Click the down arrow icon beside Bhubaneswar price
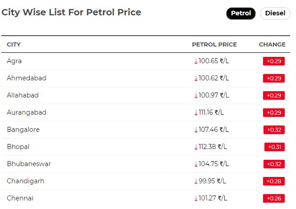 point(196,164)
